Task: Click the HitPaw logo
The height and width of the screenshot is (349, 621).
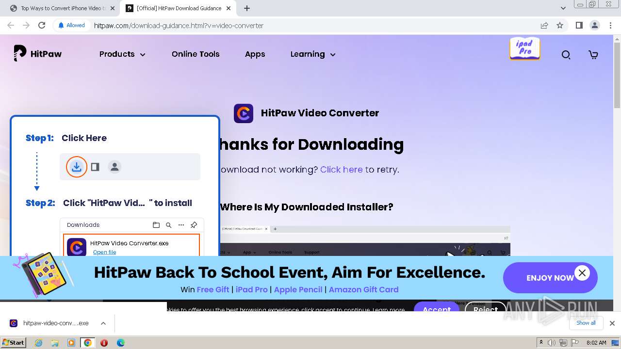Action: pyautogui.click(x=38, y=54)
